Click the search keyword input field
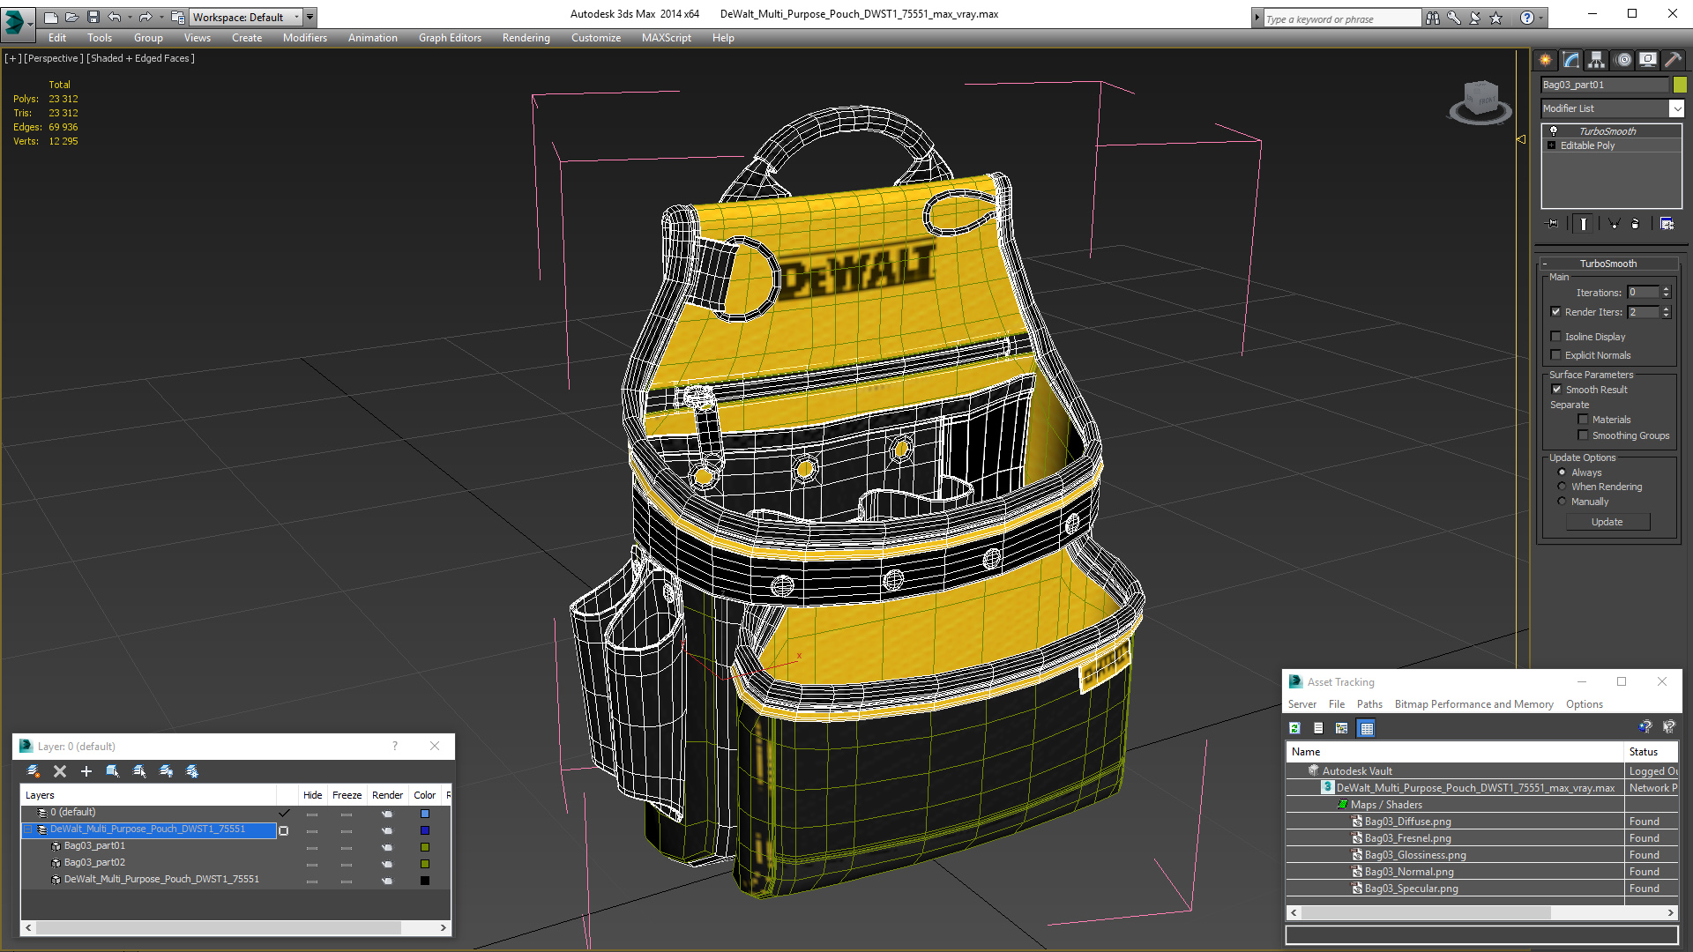Image resolution: width=1693 pixels, height=952 pixels. pos(1342,19)
